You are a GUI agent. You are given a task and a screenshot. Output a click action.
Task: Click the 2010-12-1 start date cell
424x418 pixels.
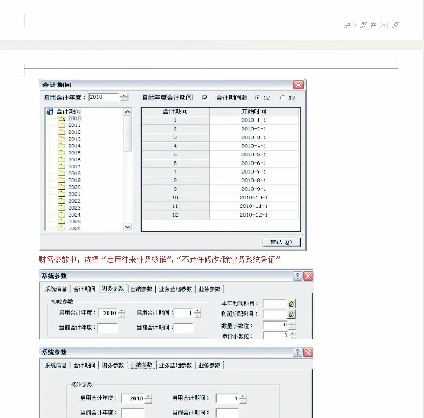pos(254,215)
